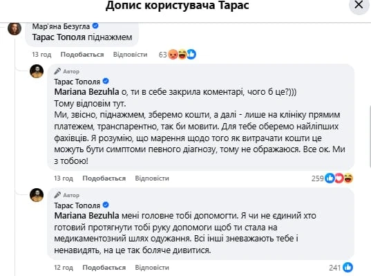
Task: Click the laughing emoji on 259 reactions
Action: click(348, 178)
